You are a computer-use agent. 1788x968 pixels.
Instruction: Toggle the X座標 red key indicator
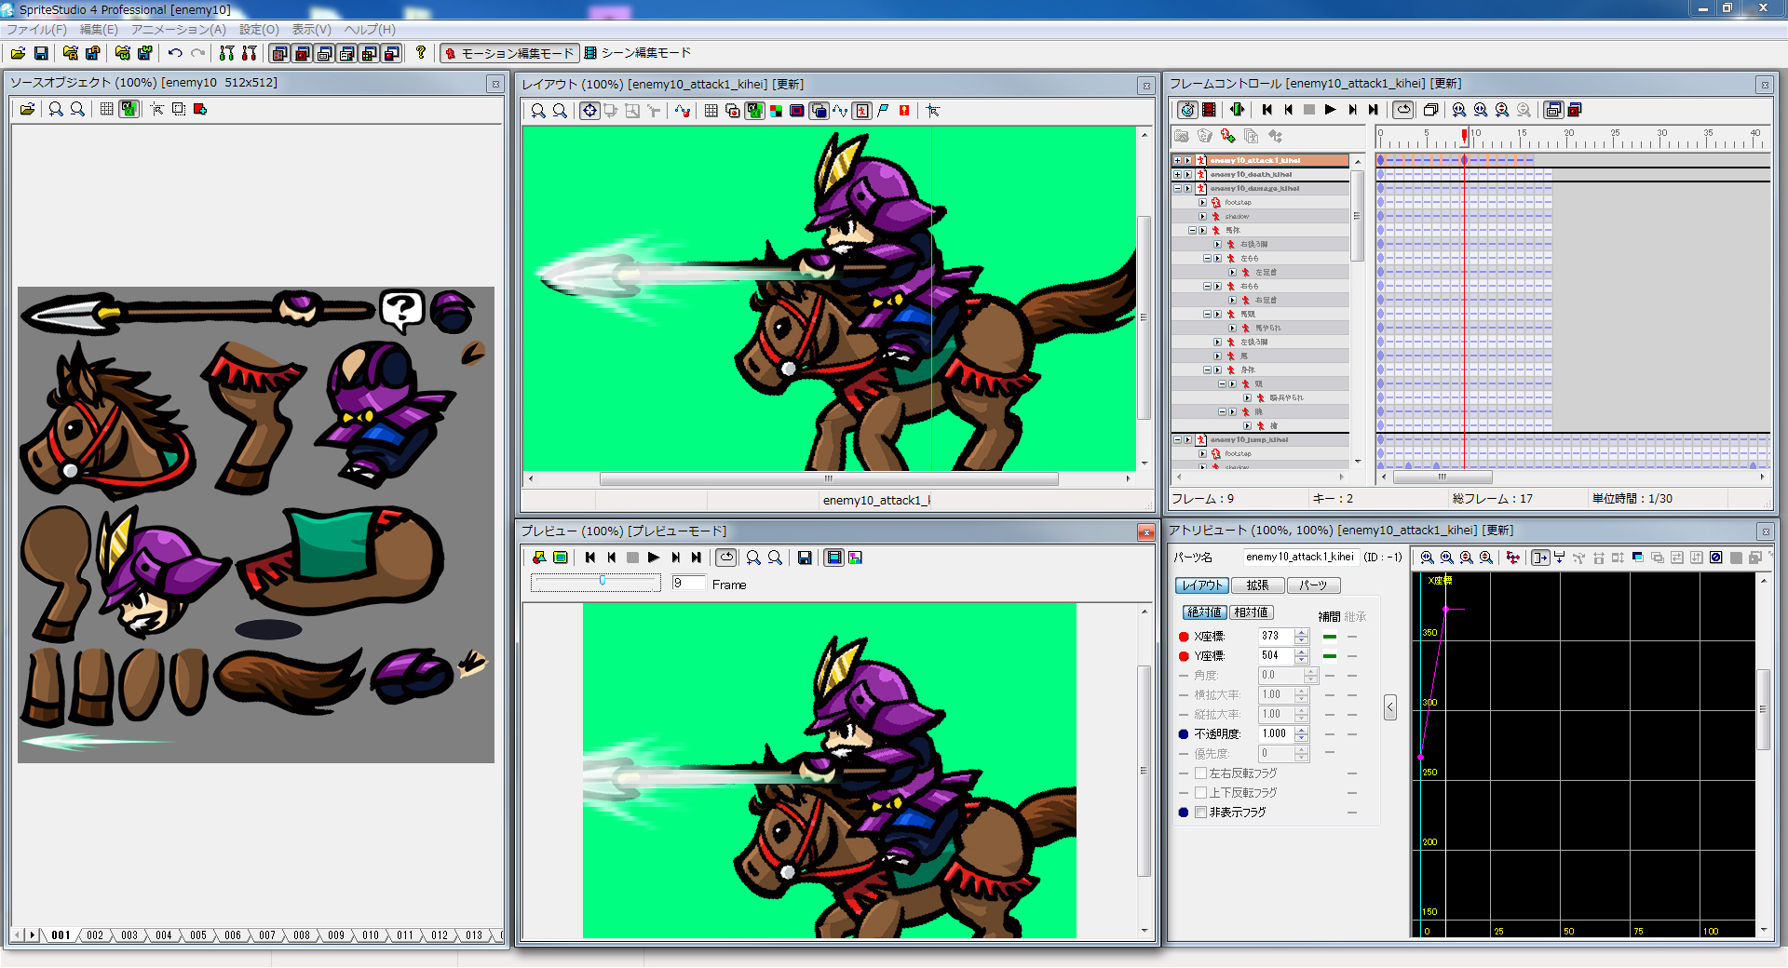(1184, 637)
